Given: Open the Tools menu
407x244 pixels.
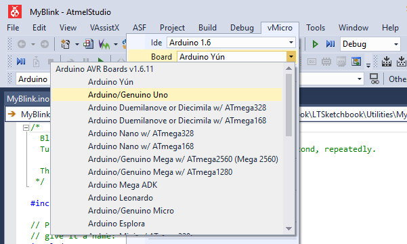Looking at the screenshot, I should 316,28.
